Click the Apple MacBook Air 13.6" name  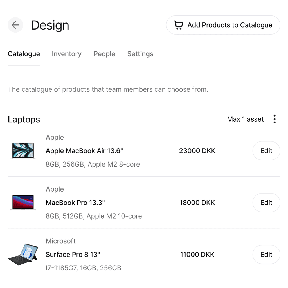tap(84, 151)
